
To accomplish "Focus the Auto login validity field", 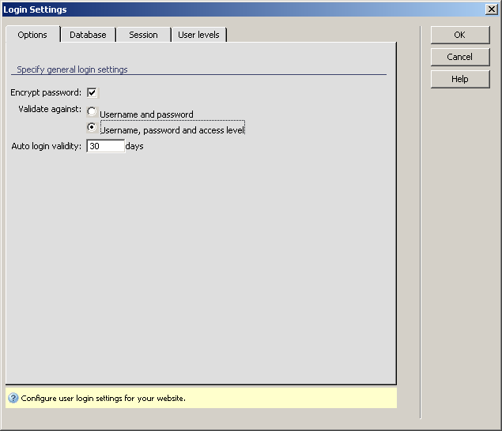I will coord(105,146).
